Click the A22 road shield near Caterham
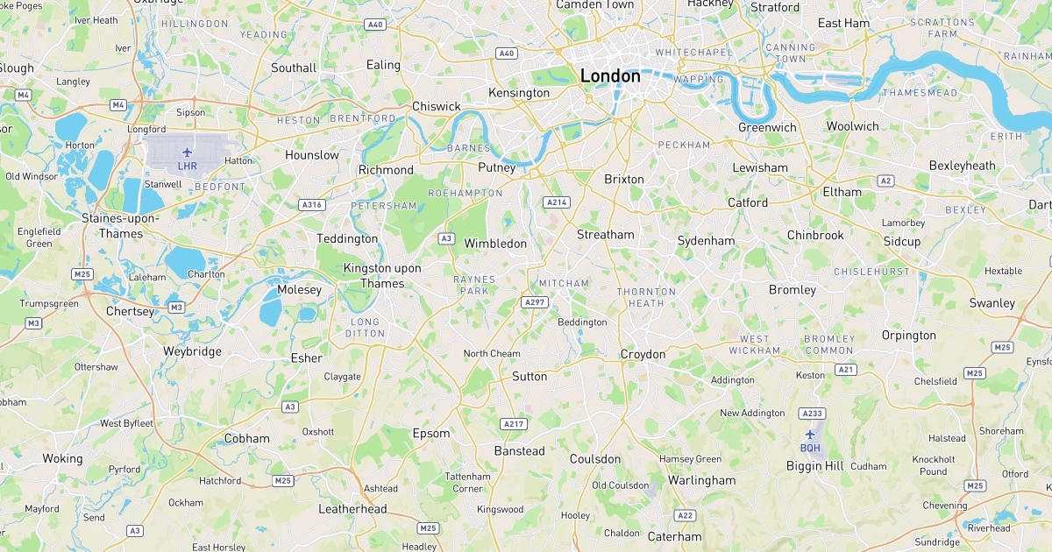1052x552 pixels. point(686,515)
